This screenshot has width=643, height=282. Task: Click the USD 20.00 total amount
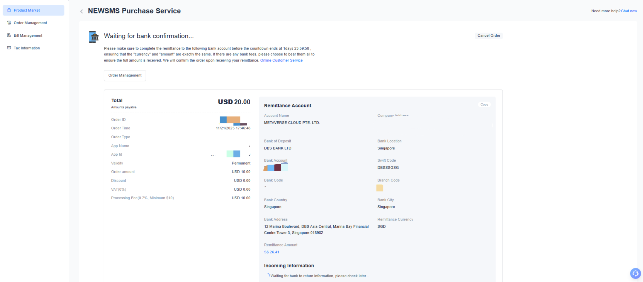click(x=234, y=102)
